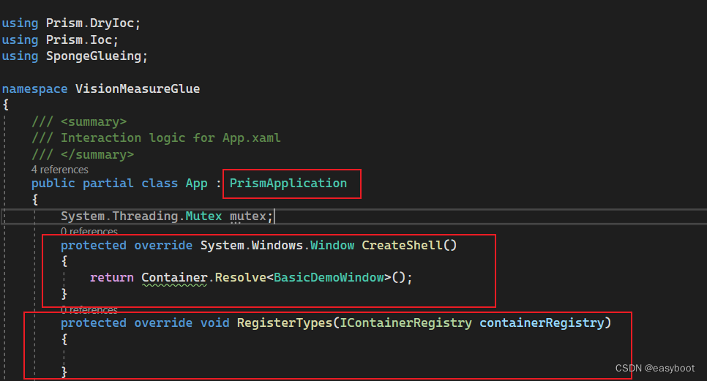Screen dimensions: 707x381
Task: Click the Mutex type name
Action: pyautogui.click(x=203, y=216)
